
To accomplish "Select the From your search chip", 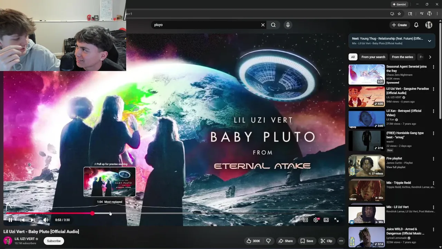I will pos(373,57).
